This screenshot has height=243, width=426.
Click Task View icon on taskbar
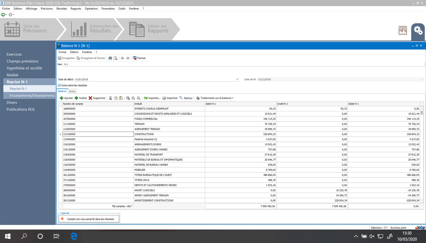tap(56, 236)
